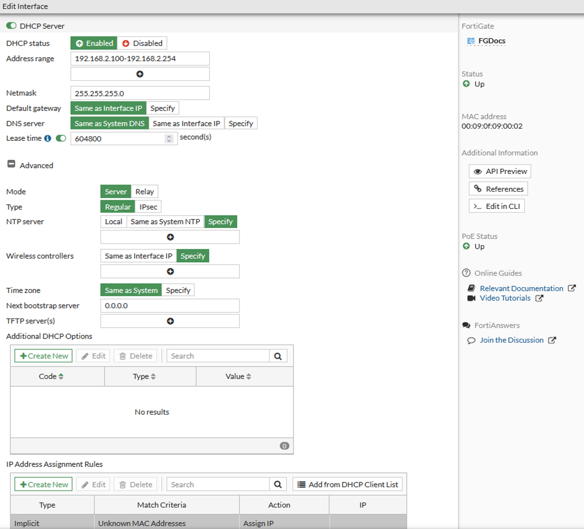Click the Online Guides help icon
Viewport: 584px width, 529px height.
point(466,273)
